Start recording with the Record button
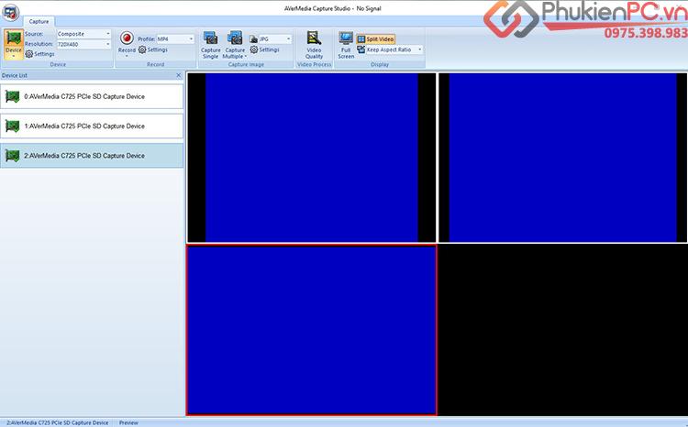Screen dimensions: 688x427 point(127,39)
